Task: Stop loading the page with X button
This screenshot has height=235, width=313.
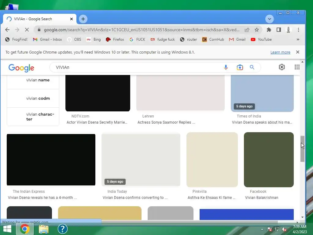Action: click(27, 30)
